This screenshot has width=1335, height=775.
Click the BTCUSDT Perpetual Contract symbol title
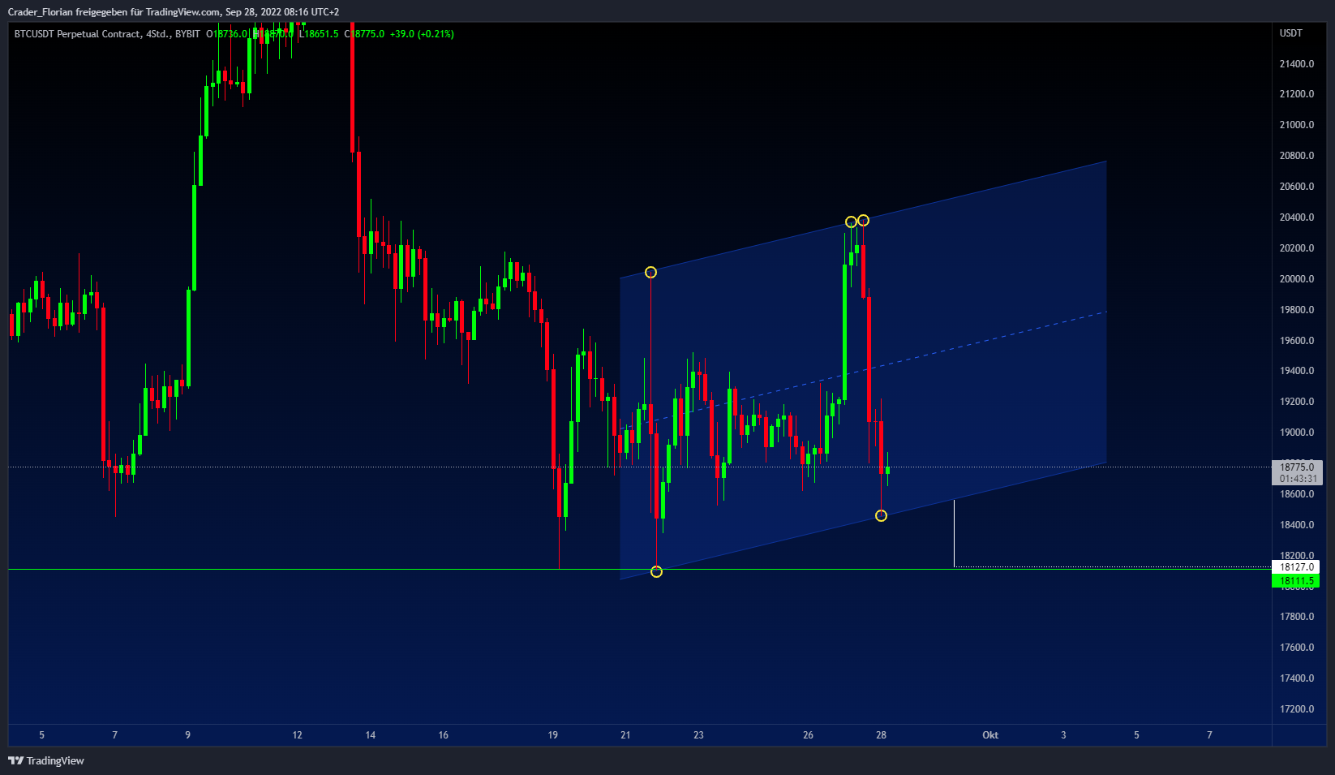(77, 34)
